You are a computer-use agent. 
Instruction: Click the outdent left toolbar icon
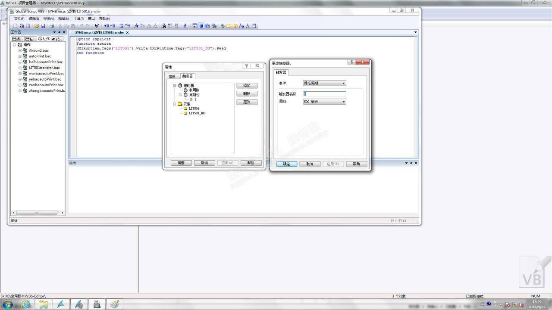point(113,26)
